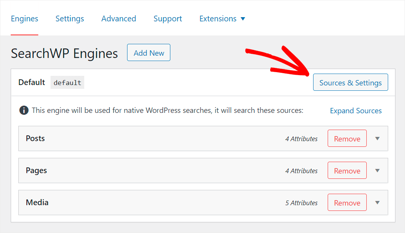Viewport: 405px width, 233px height.
Task: Click the Add New button
Action: click(149, 52)
